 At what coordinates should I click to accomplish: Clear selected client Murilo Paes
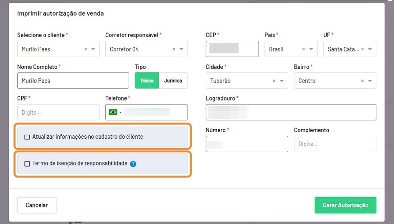click(85, 49)
